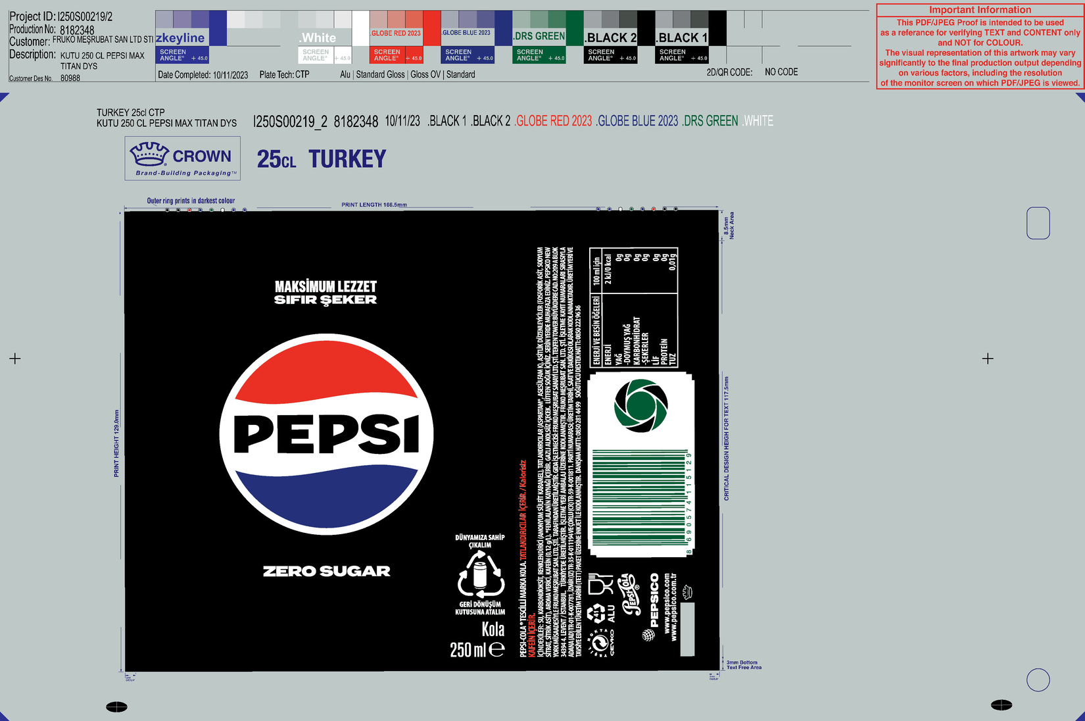The width and height of the screenshot is (1085, 721).
Task: Click the '250 ml' volume text
Action: click(x=468, y=650)
